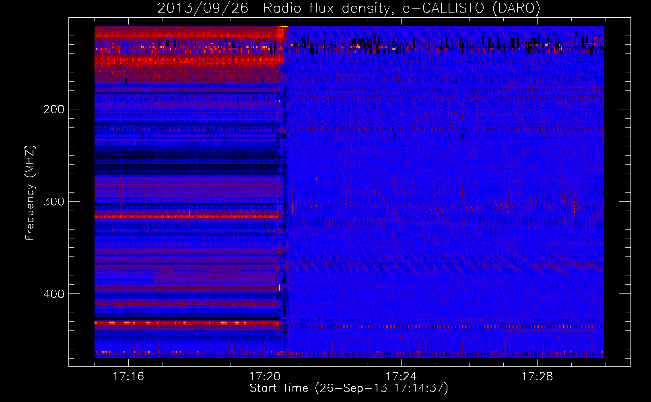Screen dimensions: 651x402
Task: Click the '17:28' time axis label
Action: (x=537, y=377)
